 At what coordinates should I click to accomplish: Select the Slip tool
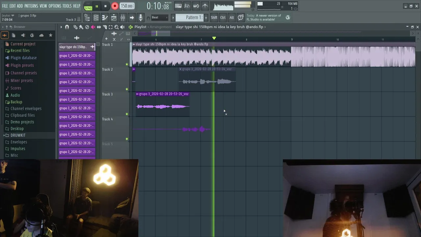click(x=99, y=27)
